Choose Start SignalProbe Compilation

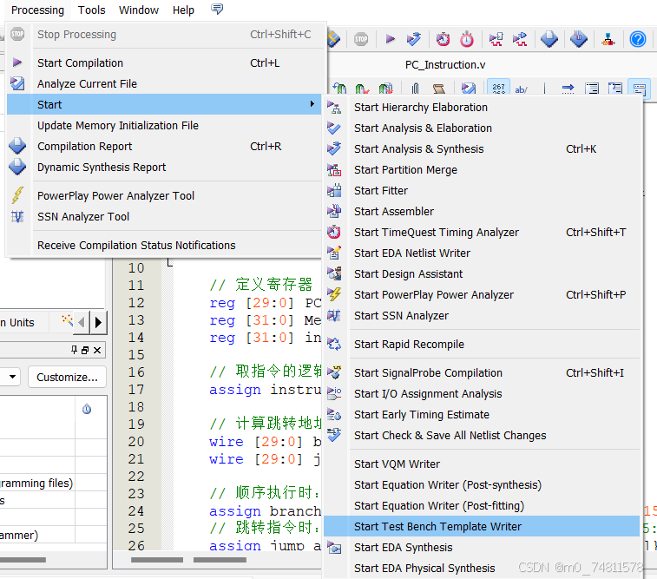click(x=482, y=373)
